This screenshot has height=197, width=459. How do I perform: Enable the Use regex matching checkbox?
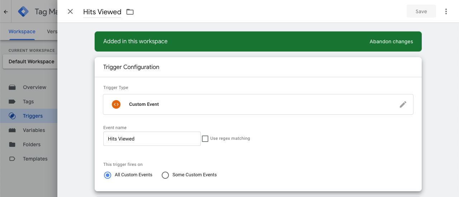pyautogui.click(x=205, y=139)
